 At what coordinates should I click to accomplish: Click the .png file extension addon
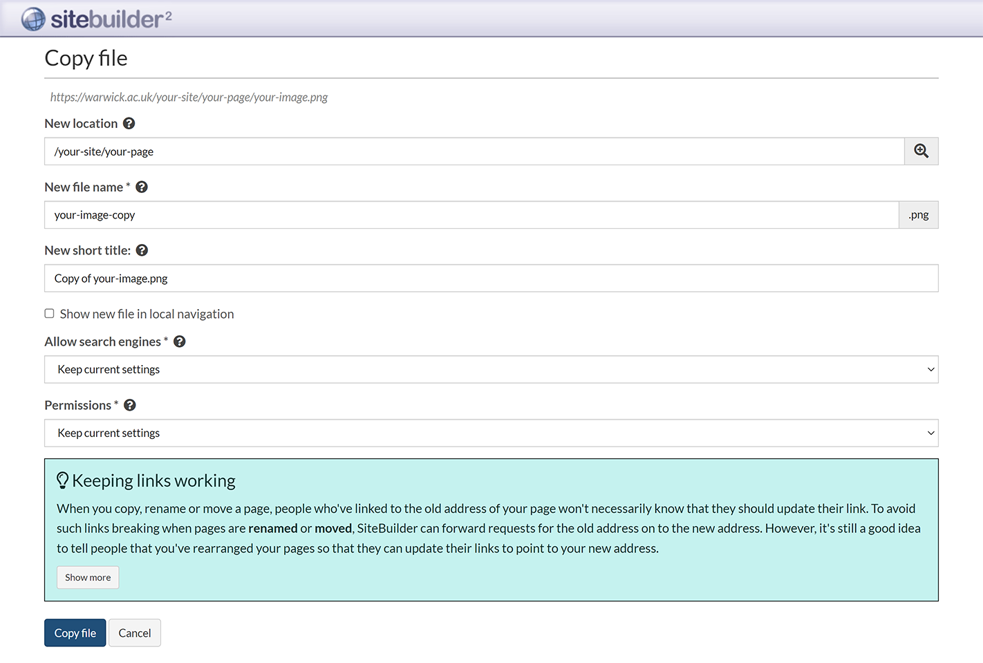coord(918,215)
